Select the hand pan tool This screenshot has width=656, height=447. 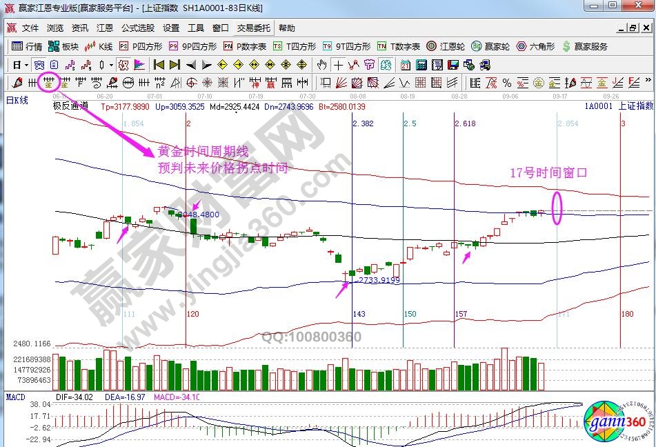[x=321, y=65]
